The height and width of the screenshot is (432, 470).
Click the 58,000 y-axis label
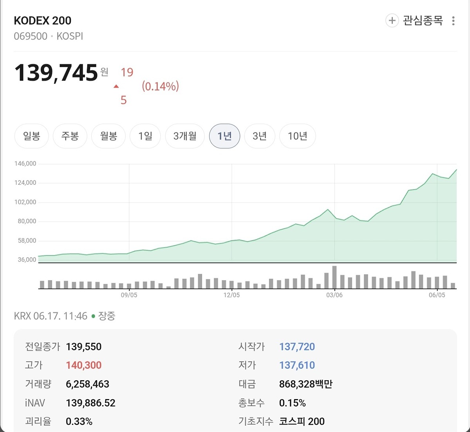27,241
